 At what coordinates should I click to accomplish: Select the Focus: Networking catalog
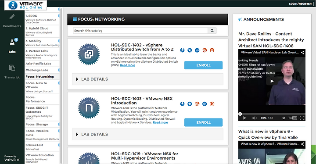click(42, 77)
